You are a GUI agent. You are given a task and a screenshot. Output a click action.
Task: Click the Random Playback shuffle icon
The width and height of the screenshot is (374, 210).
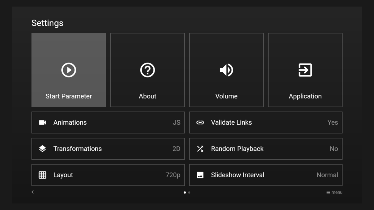point(200,149)
